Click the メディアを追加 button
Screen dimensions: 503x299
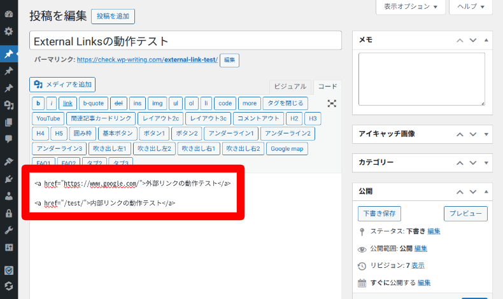[x=62, y=85]
